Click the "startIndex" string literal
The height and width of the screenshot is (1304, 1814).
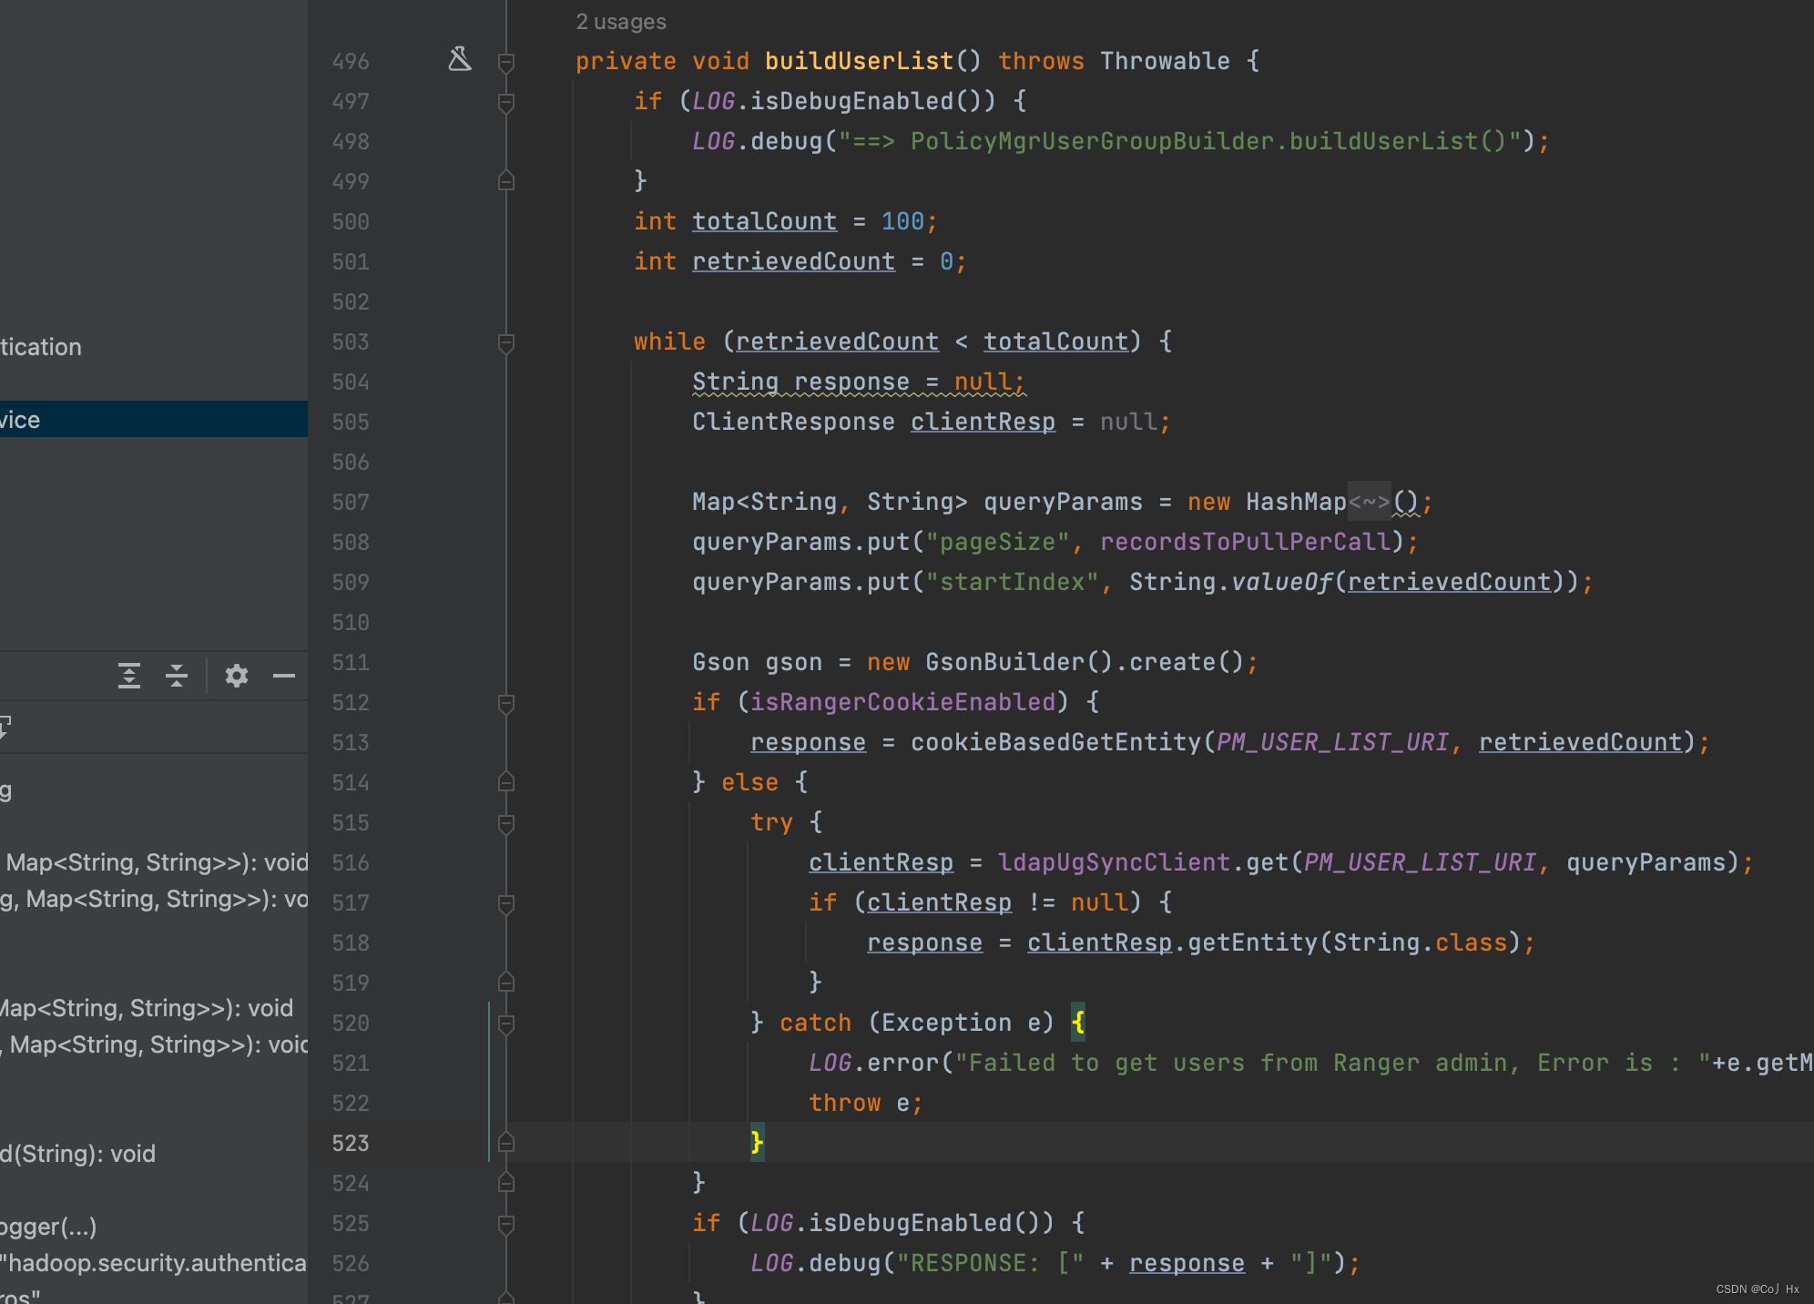(x=1012, y=582)
